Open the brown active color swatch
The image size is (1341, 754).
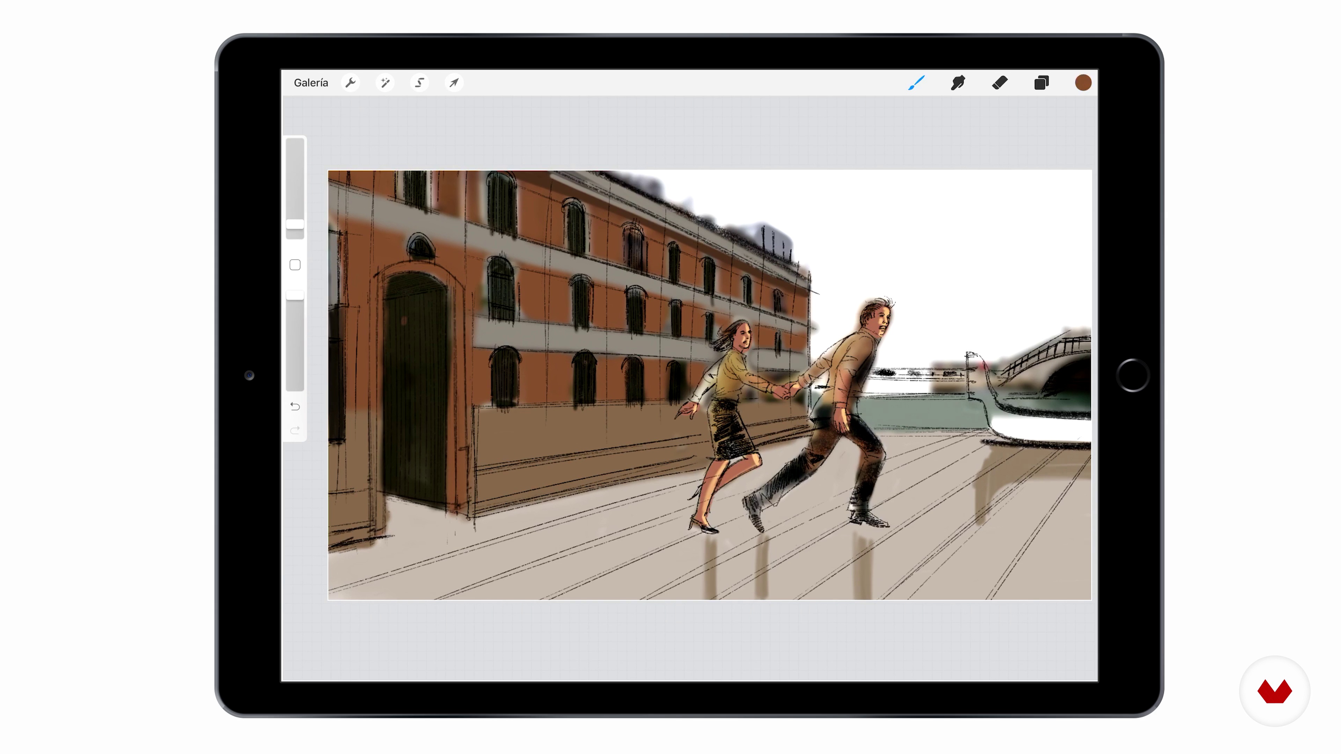tap(1083, 83)
